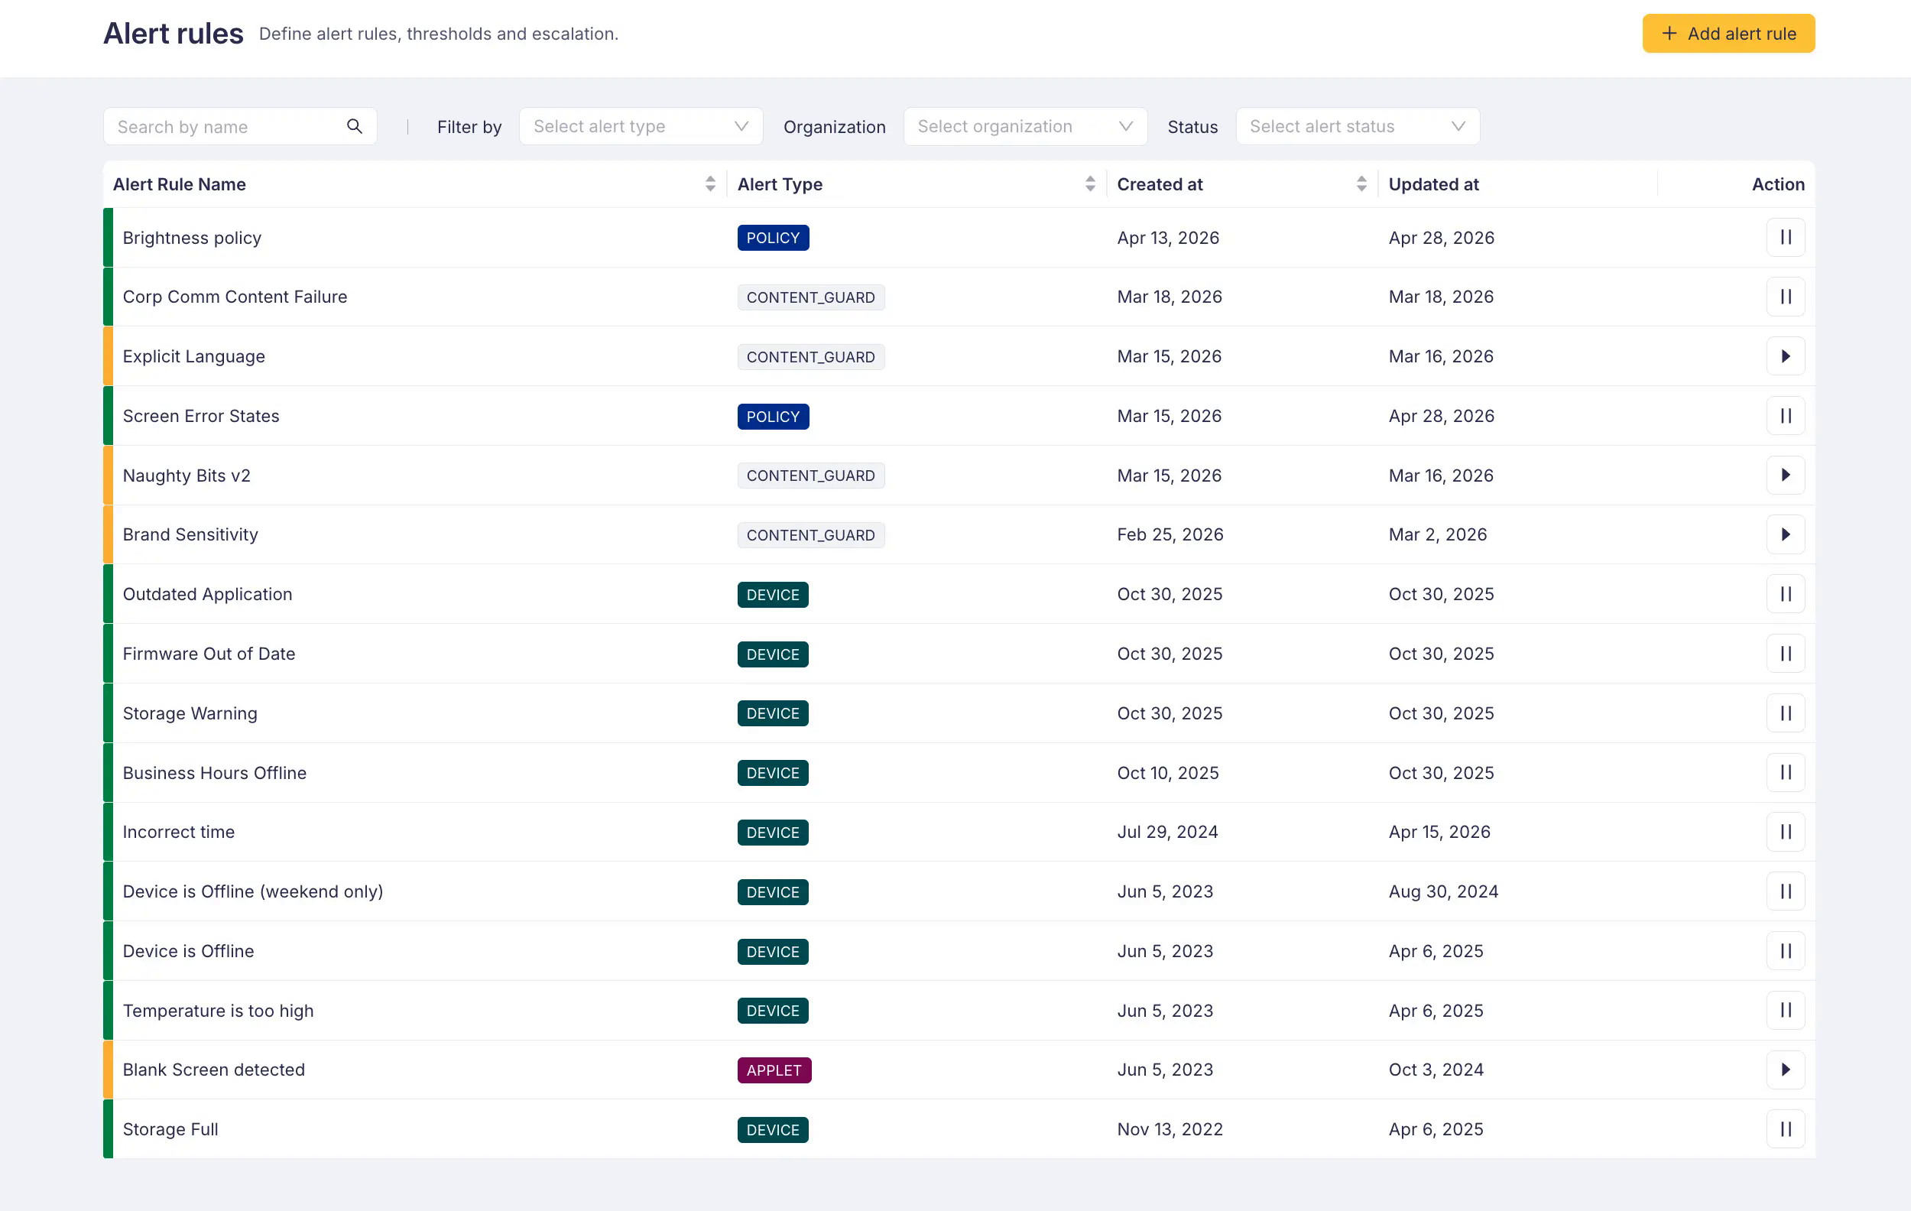Screen dimensions: 1911x1211
Task: Open the Storage Full rule name
Action: click(170, 1129)
